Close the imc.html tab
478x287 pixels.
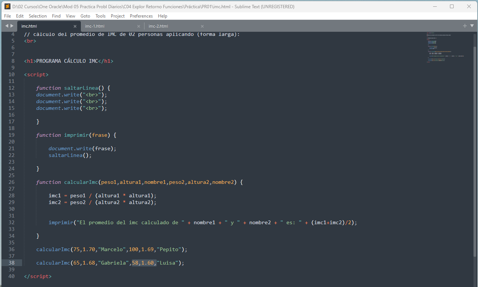(x=75, y=26)
